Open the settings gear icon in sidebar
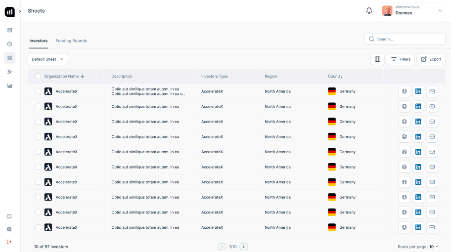 tap(9, 229)
